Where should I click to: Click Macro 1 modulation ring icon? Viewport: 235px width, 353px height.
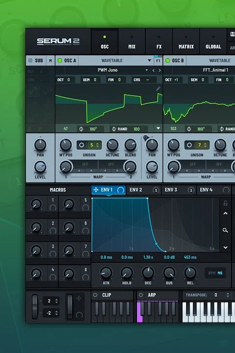53,207
